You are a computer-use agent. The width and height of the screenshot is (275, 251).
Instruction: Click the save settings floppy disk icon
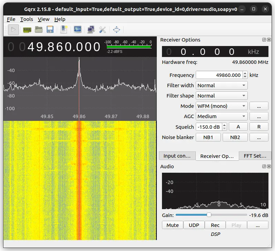pos(50,30)
